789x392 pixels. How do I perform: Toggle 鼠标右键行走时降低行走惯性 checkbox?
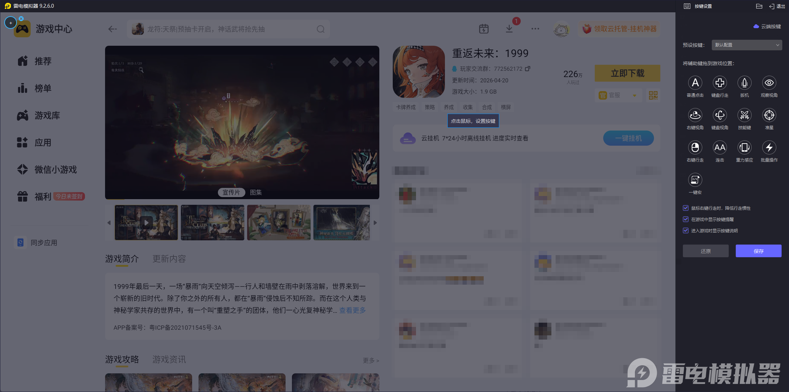coord(686,208)
